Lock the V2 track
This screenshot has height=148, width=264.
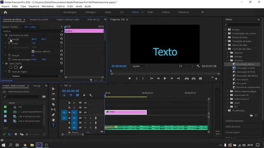(69, 108)
